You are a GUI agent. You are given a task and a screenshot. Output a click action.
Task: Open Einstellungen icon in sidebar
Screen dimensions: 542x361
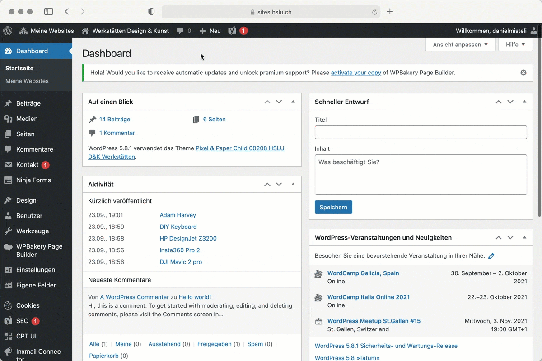pos(8,270)
